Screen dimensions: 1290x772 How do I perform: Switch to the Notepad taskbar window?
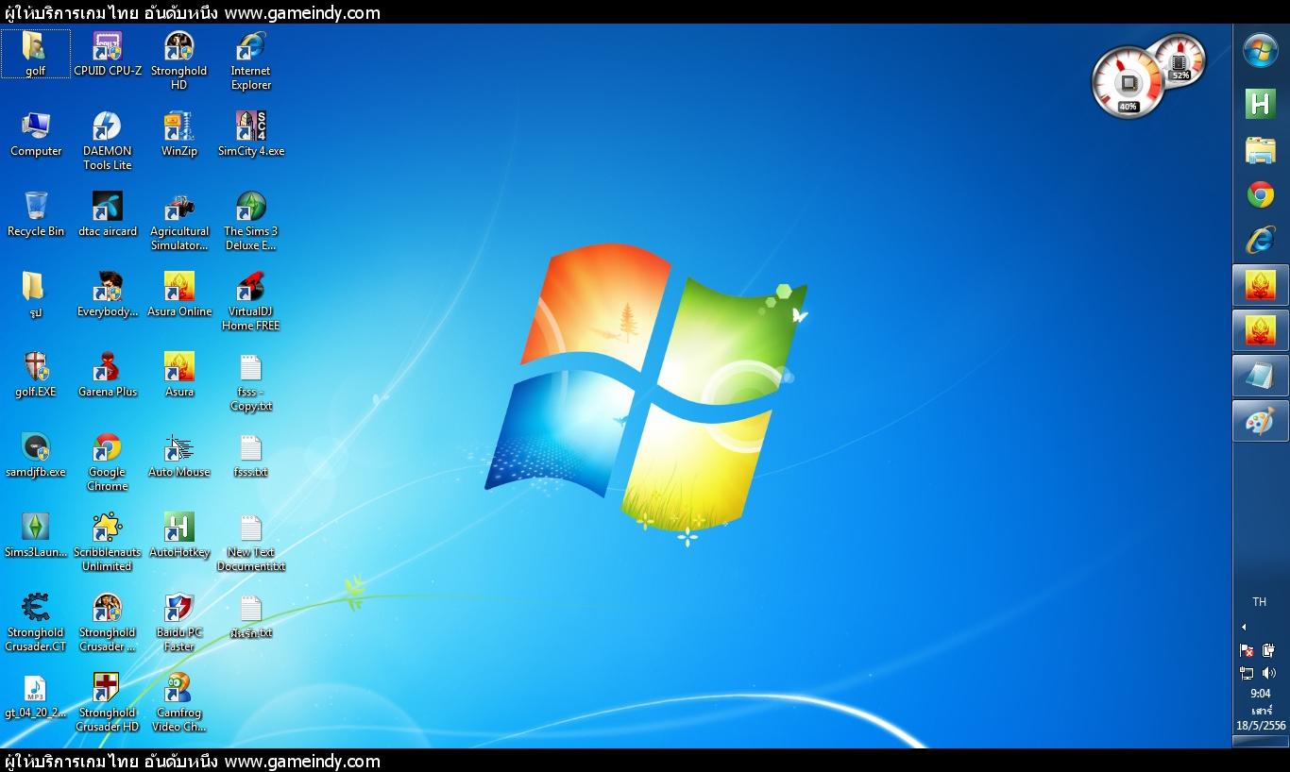1261,375
